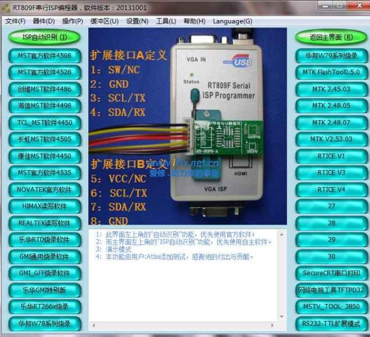Launch TCL_MST软件4450
The width and height of the screenshot is (370, 337).
(44, 123)
